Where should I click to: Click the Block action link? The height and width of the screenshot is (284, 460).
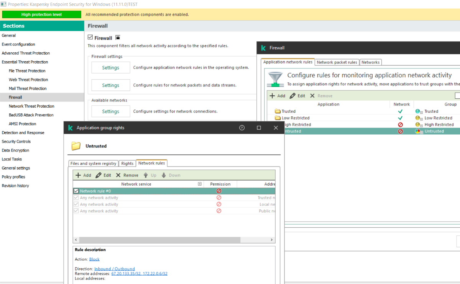point(94,259)
